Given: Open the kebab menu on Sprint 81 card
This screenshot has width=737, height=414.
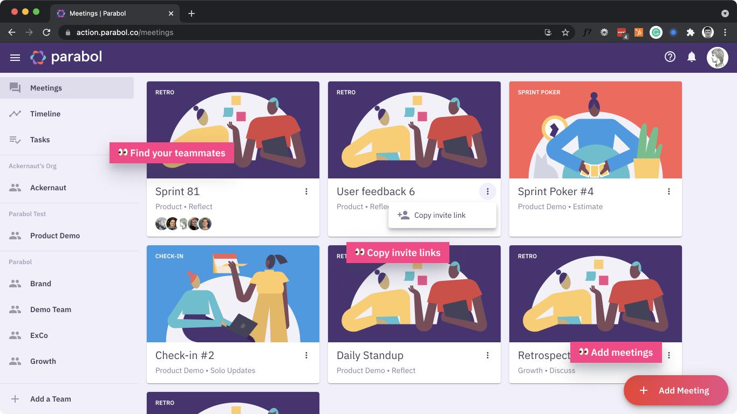Looking at the screenshot, I should pos(306,191).
